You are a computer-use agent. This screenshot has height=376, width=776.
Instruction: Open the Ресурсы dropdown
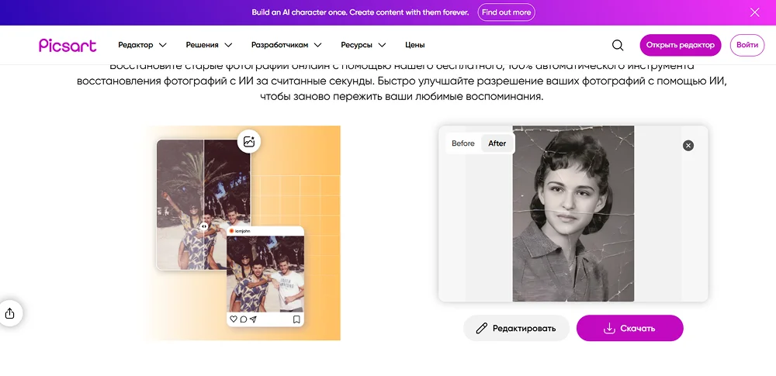pos(363,45)
